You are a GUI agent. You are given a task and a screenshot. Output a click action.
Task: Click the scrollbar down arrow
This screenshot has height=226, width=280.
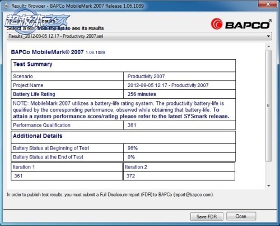[x=269, y=186]
